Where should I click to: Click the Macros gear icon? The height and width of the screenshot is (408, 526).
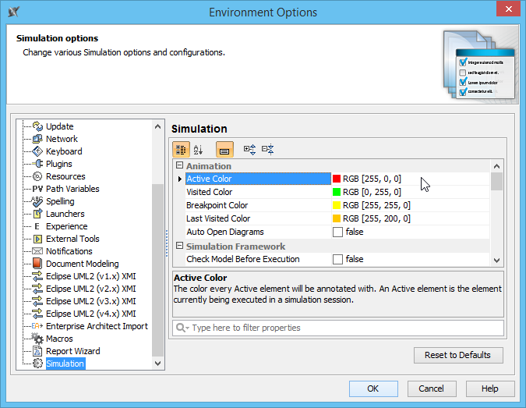click(x=37, y=339)
